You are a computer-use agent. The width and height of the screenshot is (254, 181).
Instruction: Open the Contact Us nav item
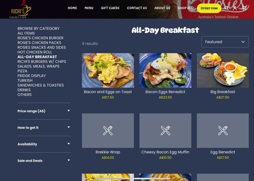(x=137, y=8)
